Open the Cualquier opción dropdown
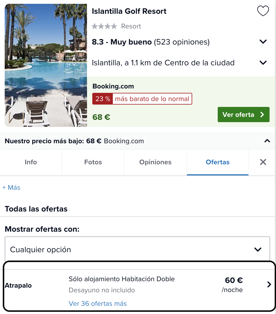 (137, 249)
